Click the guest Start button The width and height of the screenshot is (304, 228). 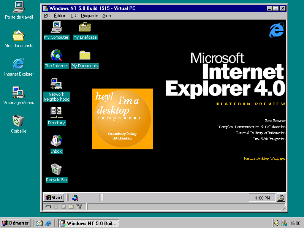click(x=54, y=198)
